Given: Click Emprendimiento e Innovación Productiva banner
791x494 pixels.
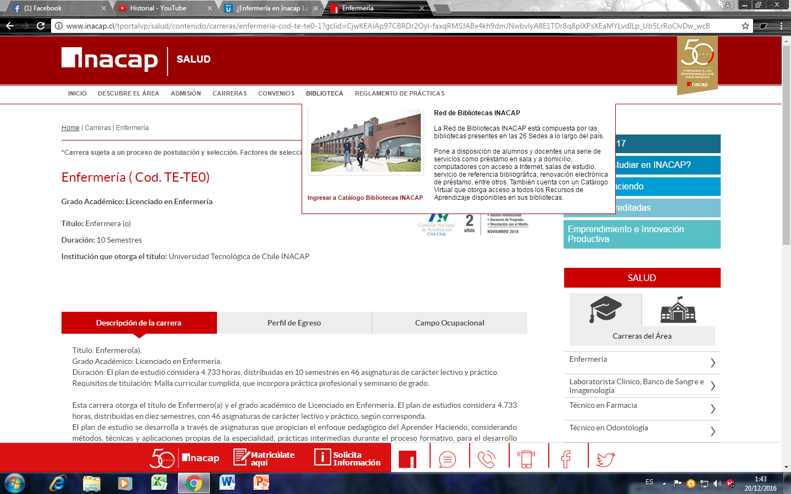Looking at the screenshot, I should click(x=642, y=234).
